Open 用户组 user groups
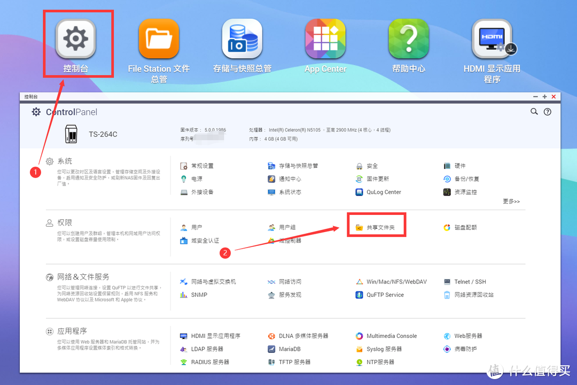This screenshot has width=577, height=385. click(x=282, y=227)
